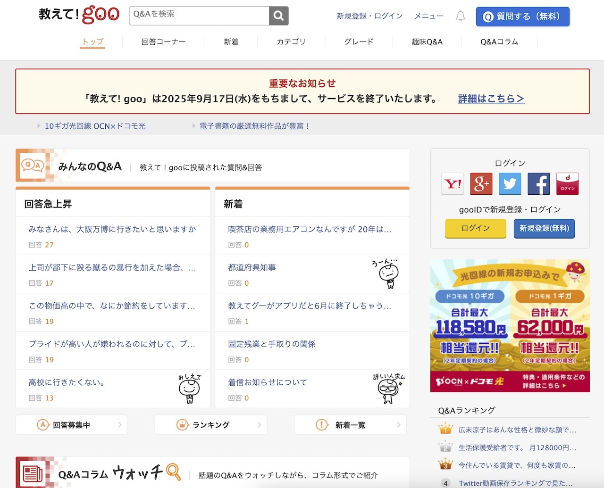Click the Q&Aコラム ウォッチ newspaper icon

33,474
